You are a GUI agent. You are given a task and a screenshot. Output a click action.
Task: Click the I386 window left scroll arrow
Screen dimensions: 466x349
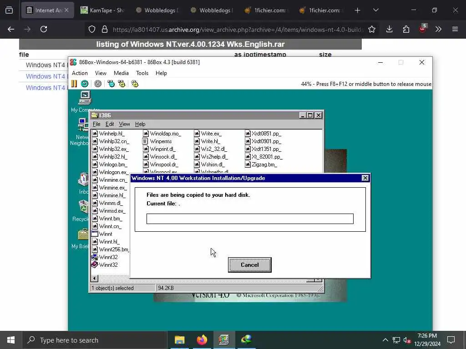(x=95, y=279)
